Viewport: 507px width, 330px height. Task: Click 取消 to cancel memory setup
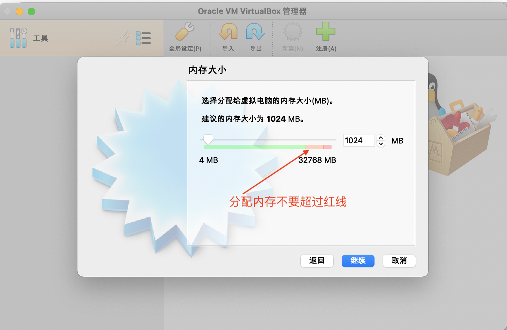click(399, 261)
